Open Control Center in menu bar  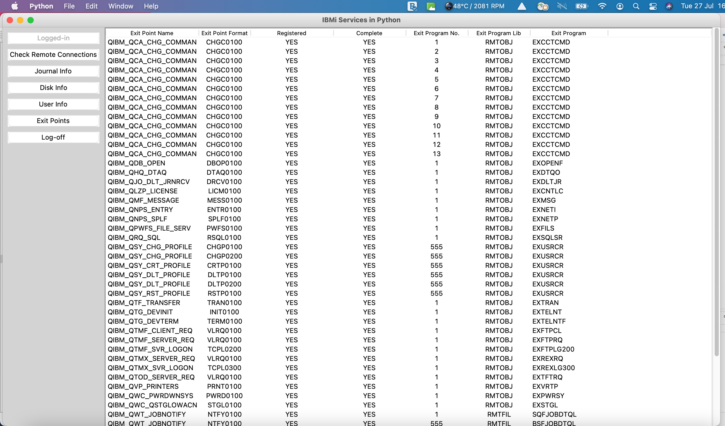(x=653, y=6)
